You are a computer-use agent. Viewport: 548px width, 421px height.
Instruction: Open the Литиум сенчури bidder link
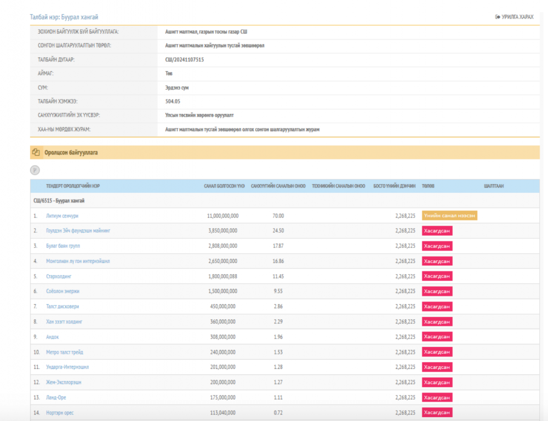(x=62, y=216)
